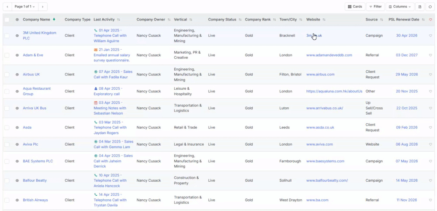
Task: Select the 3M United Kingdom PLC row checkbox
Action: [x=7, y=36]
